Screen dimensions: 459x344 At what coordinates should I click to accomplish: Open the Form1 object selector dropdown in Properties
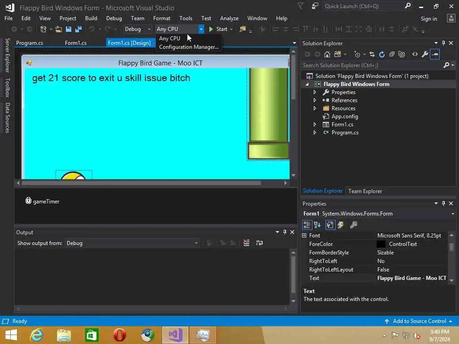tap(453, 214)
